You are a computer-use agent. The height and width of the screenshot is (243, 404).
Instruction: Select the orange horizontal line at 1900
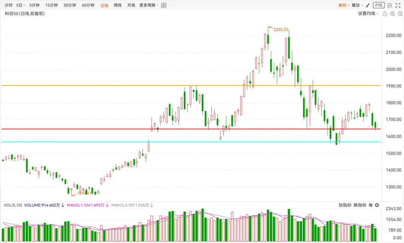pos(191,85)
